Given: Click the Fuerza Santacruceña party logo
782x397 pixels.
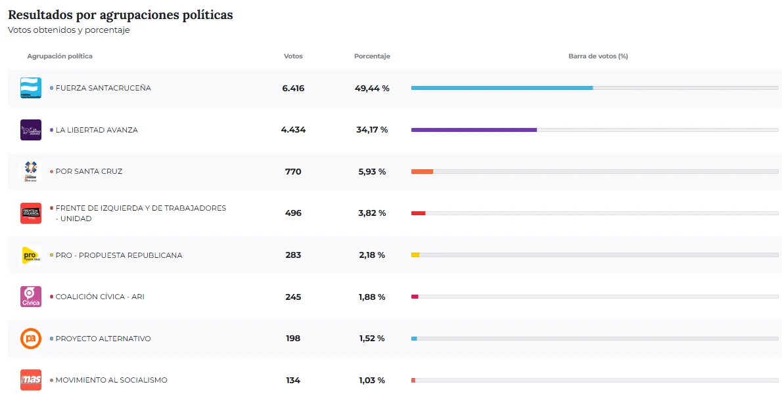Looking at the screenshot, I should point(31,88).
